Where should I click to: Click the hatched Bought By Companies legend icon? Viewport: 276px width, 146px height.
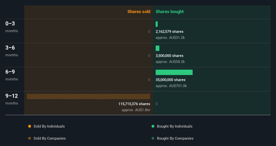coord(153,138)
